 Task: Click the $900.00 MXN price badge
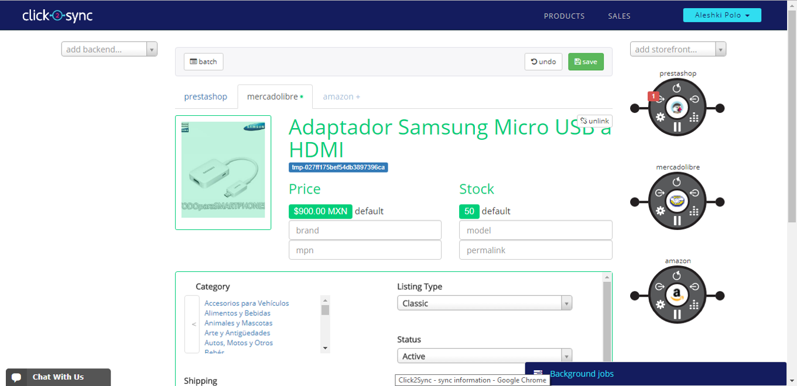320,211
